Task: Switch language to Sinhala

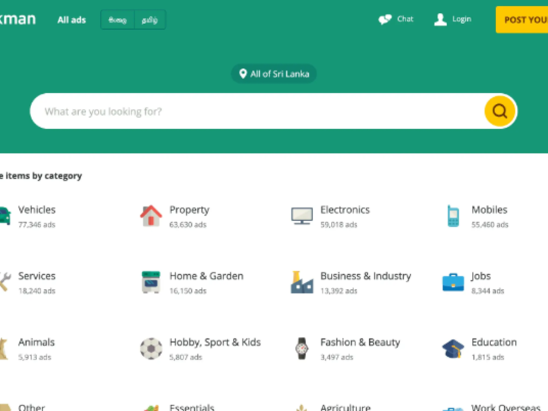Action: pos(117,20)
